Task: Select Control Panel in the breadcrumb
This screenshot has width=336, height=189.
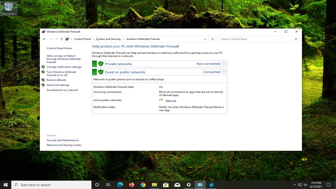Action: [x=82, y=39]
